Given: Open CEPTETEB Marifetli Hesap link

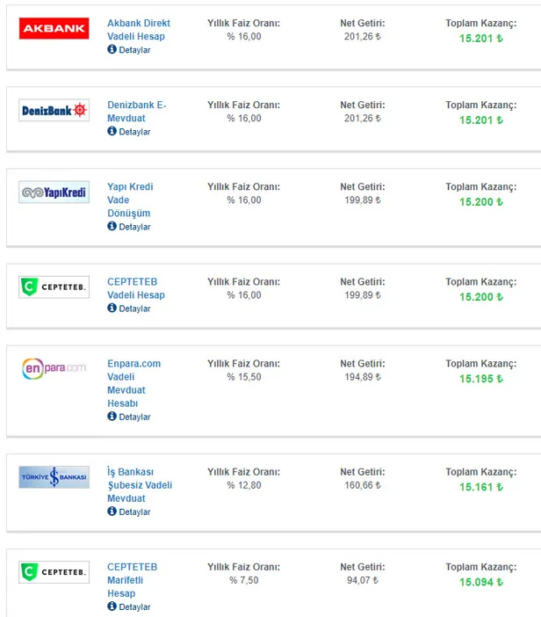Looking at the screenshot, I should [x=132, y=580].
